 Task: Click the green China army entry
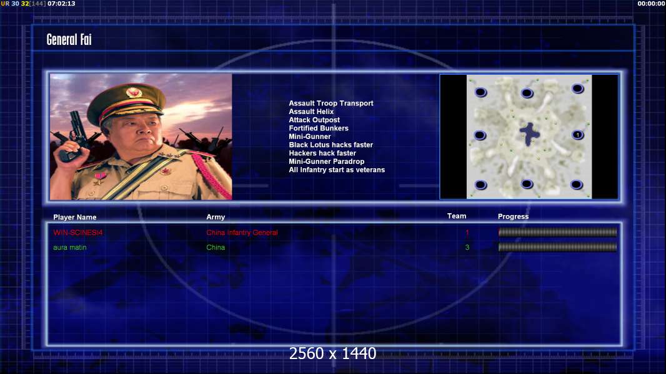coord(216,247)
